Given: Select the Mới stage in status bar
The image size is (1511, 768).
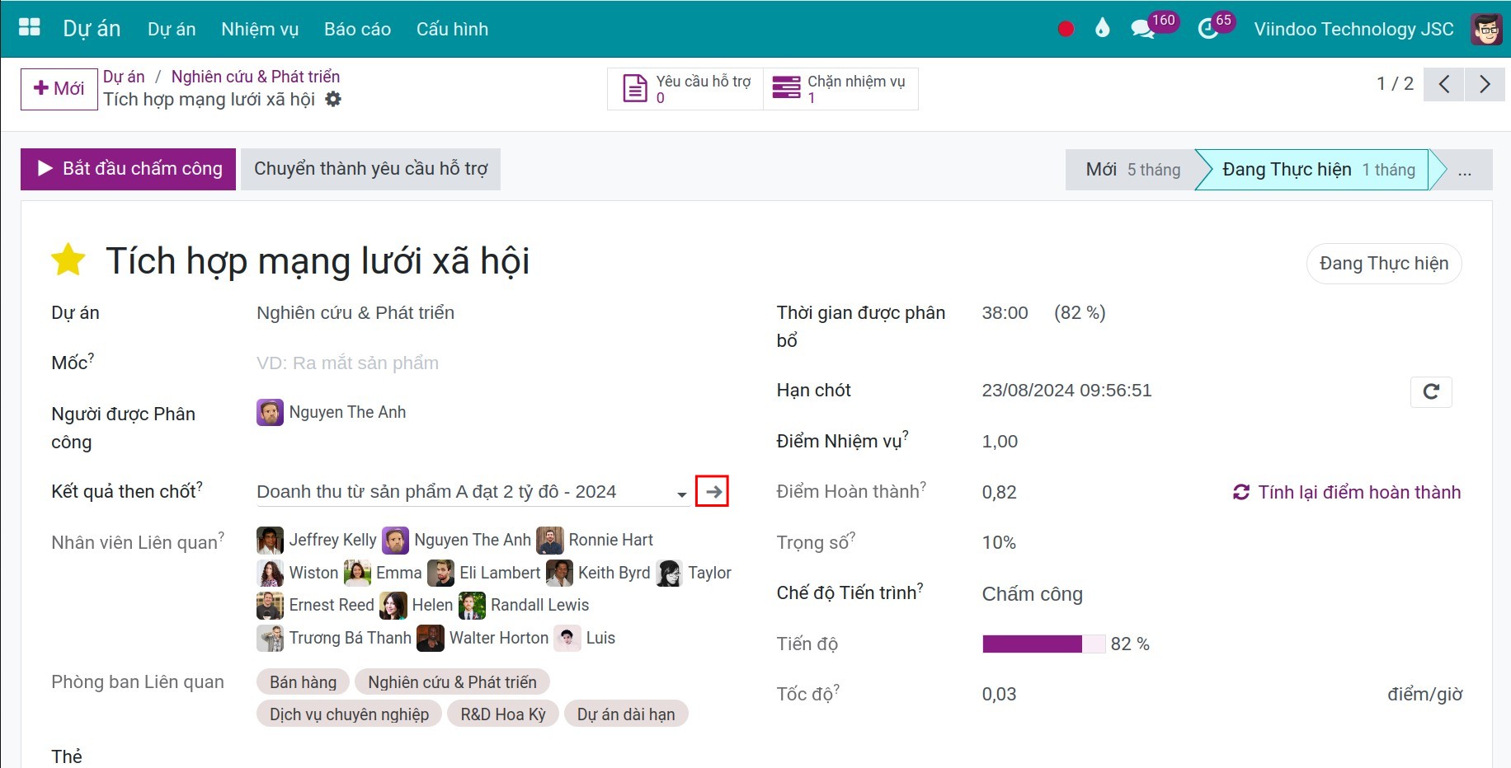Looking at the screenshot, I should coord(1132,170).
